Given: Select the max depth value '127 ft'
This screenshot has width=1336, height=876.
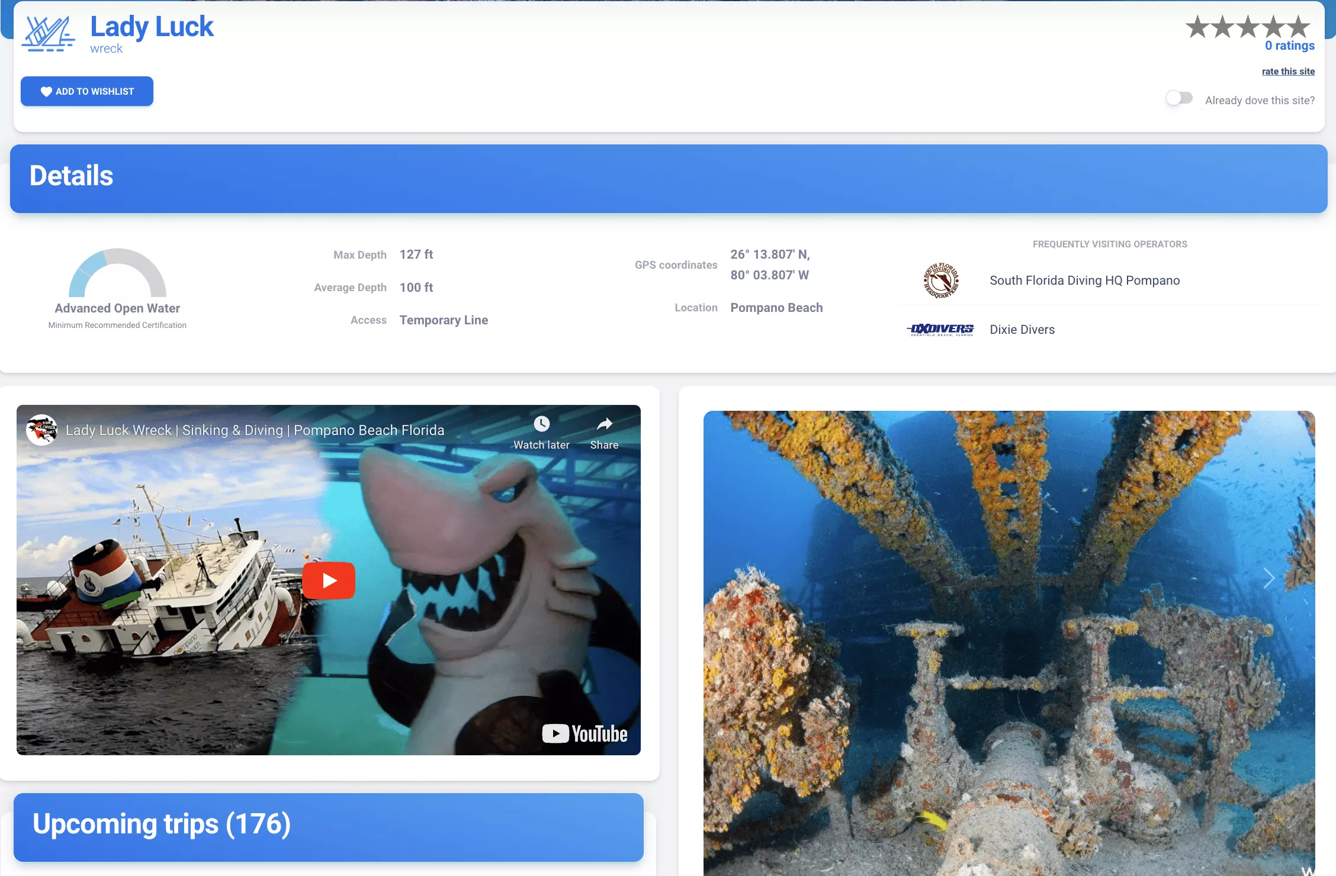Looking at the screenshot, I should 416,255.
